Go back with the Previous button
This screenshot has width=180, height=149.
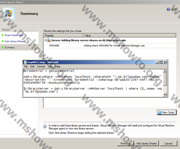pos(125,143)
